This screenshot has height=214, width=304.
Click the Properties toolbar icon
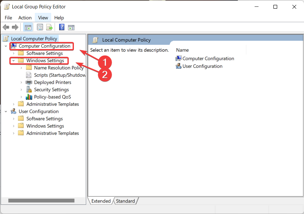pyautogui.click(x=40, y=27)
